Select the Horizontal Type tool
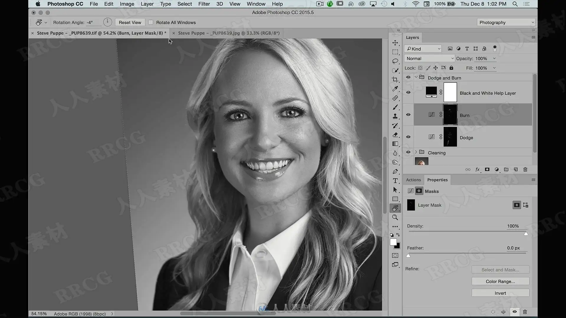566x318 pixels. 395,181
